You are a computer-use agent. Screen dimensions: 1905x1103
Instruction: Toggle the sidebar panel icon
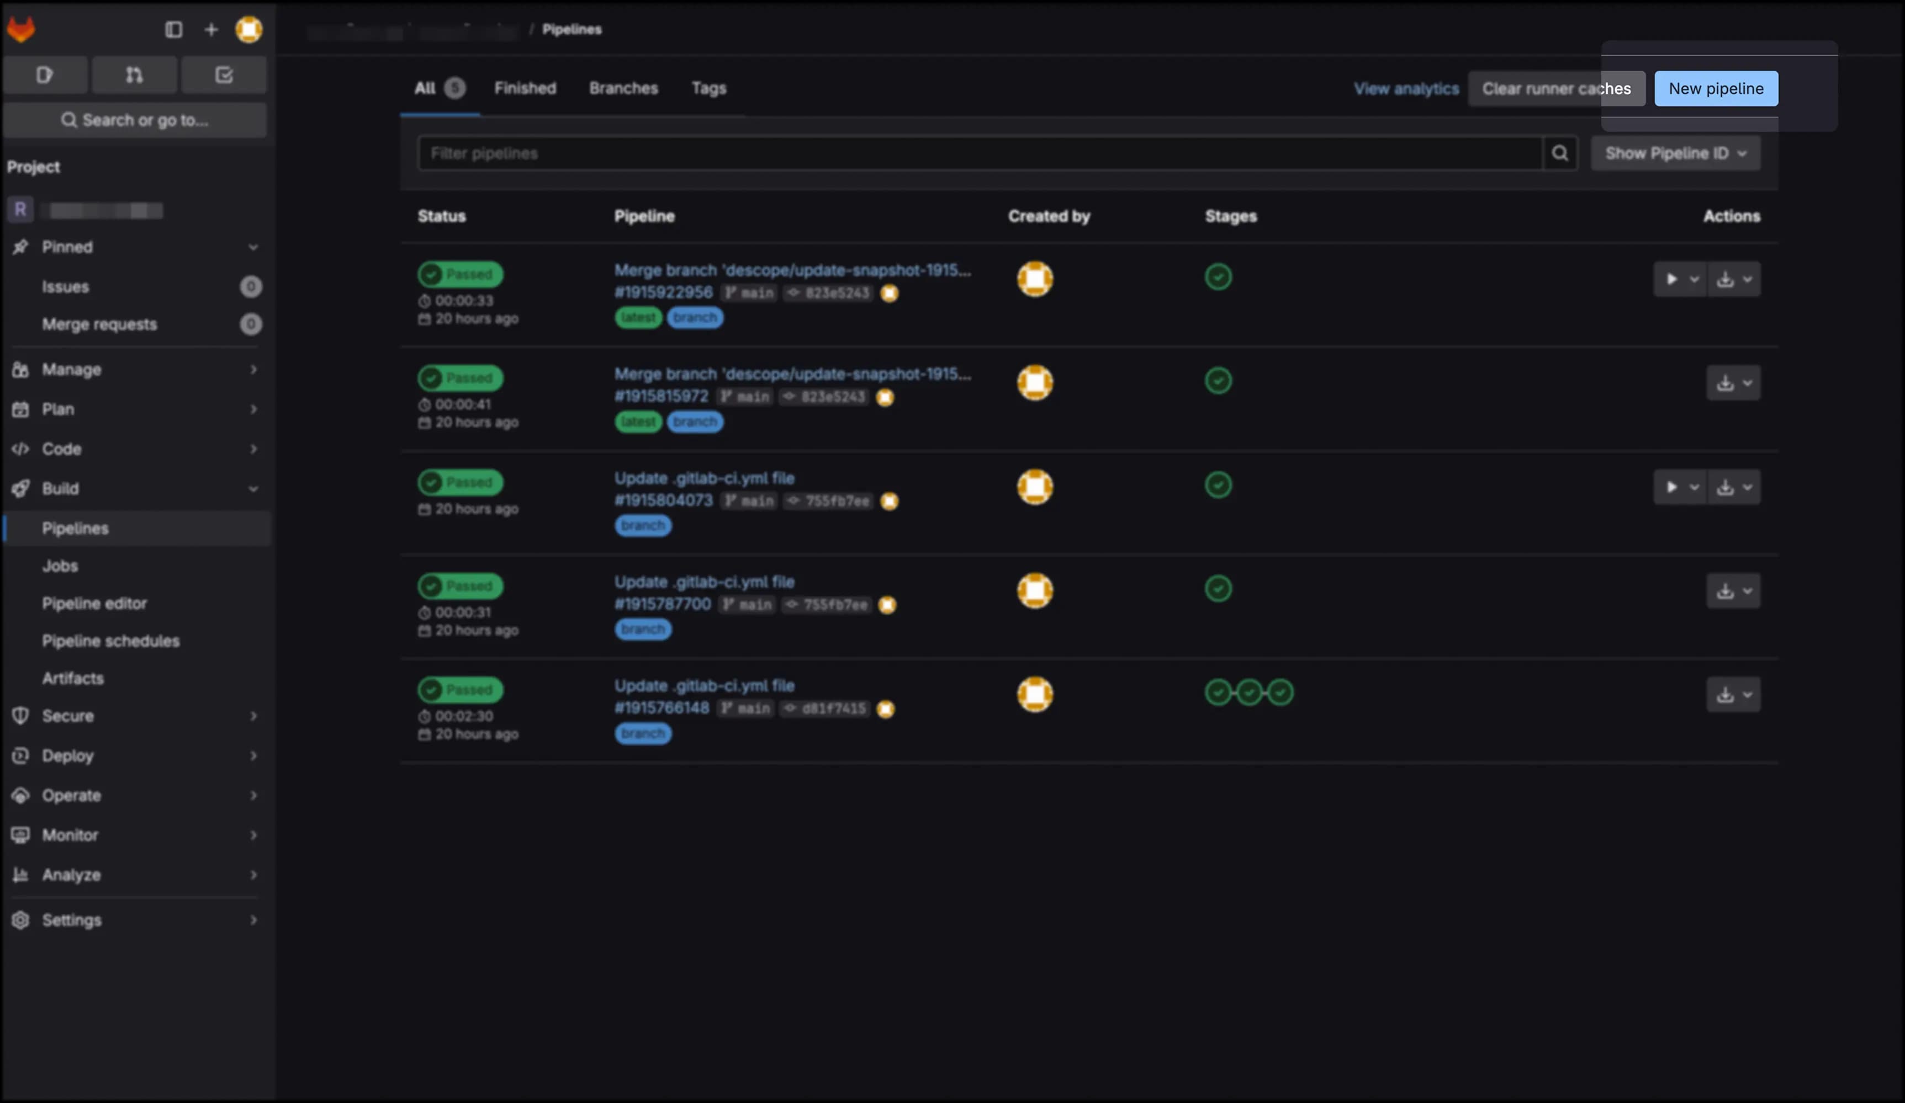174,29
